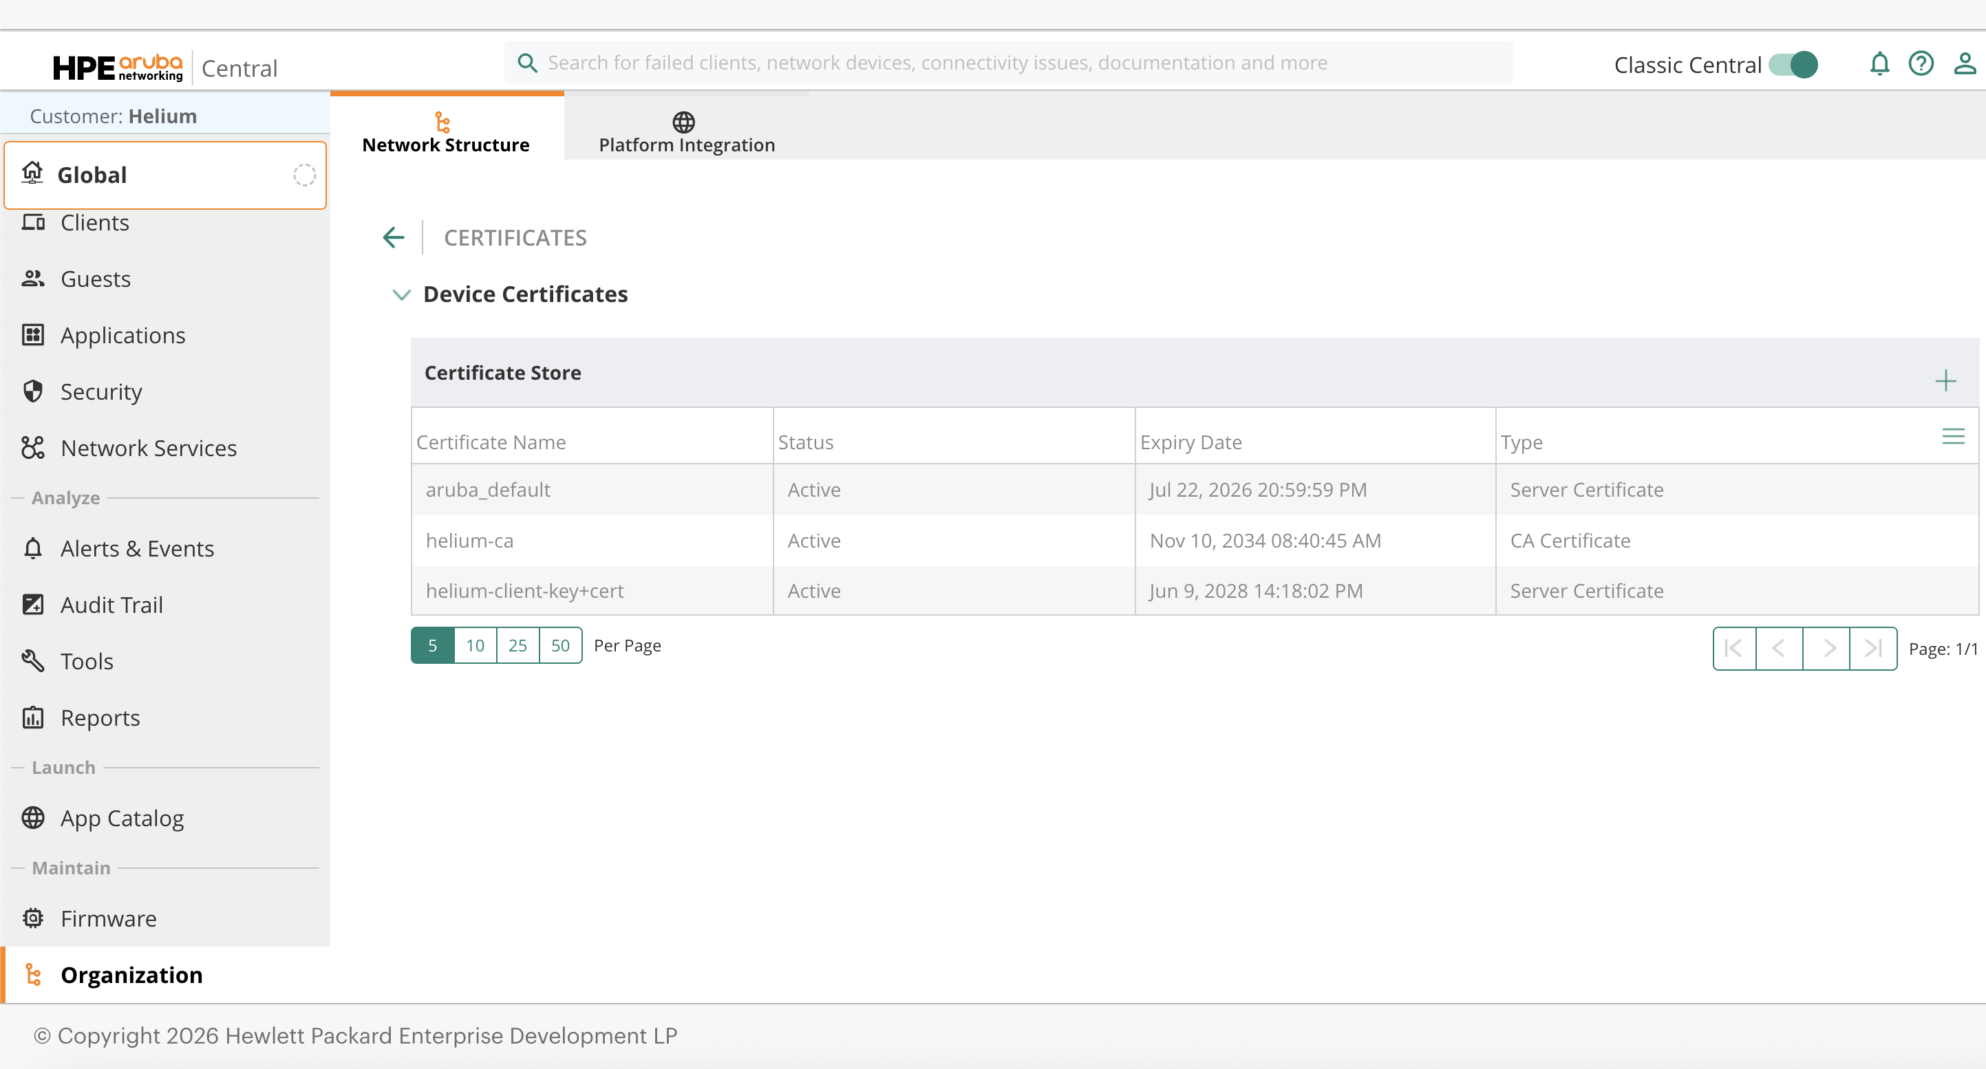Select the Network Structure tab

tap(446, 133)
